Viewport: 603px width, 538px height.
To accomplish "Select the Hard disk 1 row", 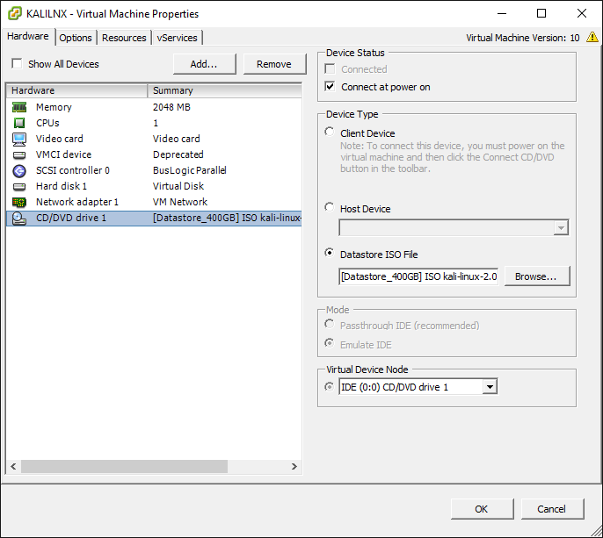I will point(154,186).
